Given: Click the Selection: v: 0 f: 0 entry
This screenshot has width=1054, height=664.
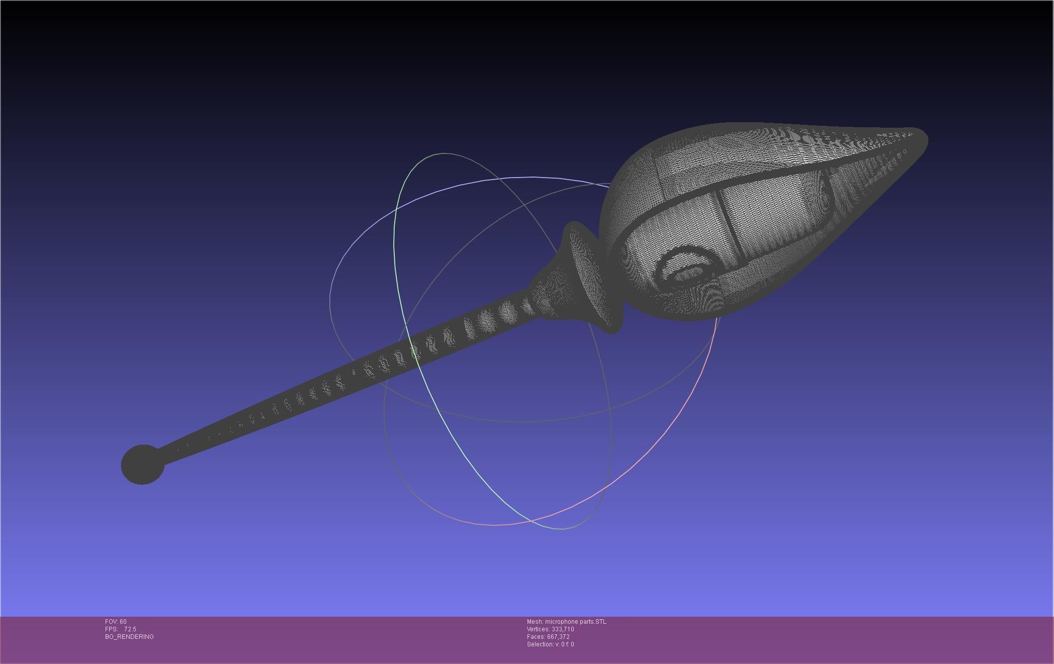Looking at the screenshot, I should pos(551,644).
